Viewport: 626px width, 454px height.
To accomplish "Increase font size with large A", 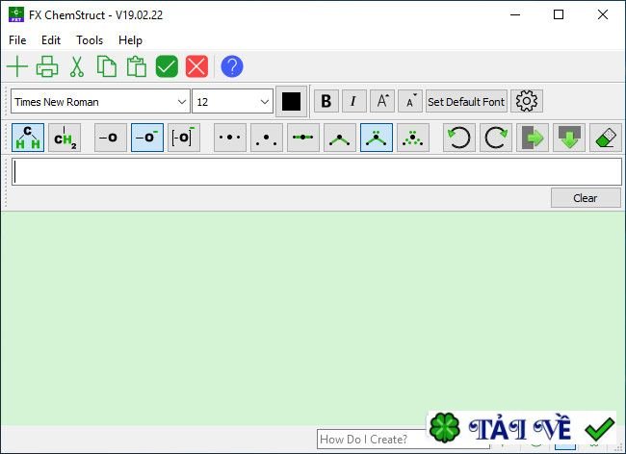I will coord(382,101).
